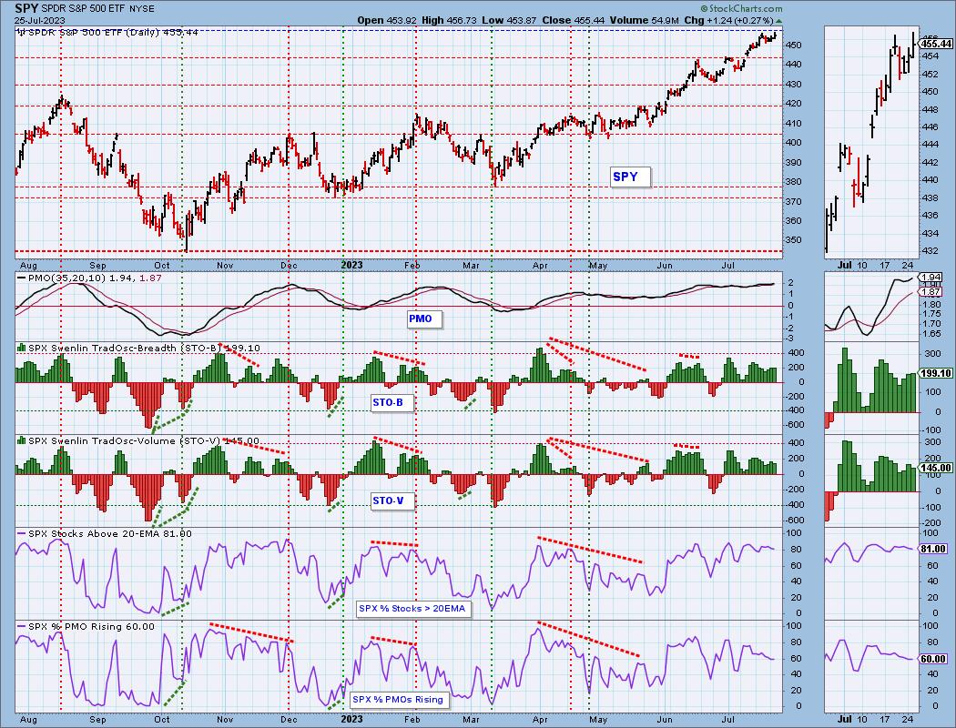Click the green up-arrow beside the change value
Viewport: 956px width, 728px height.
778,21
